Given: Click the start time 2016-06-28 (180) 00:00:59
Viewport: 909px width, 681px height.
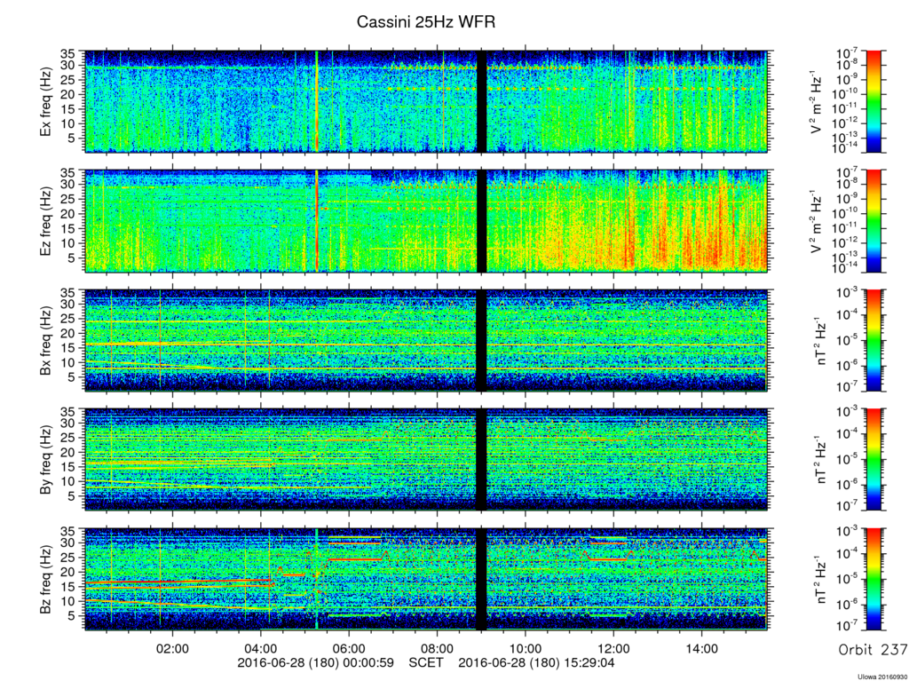Looking at the screenshot, I should 316,662.
